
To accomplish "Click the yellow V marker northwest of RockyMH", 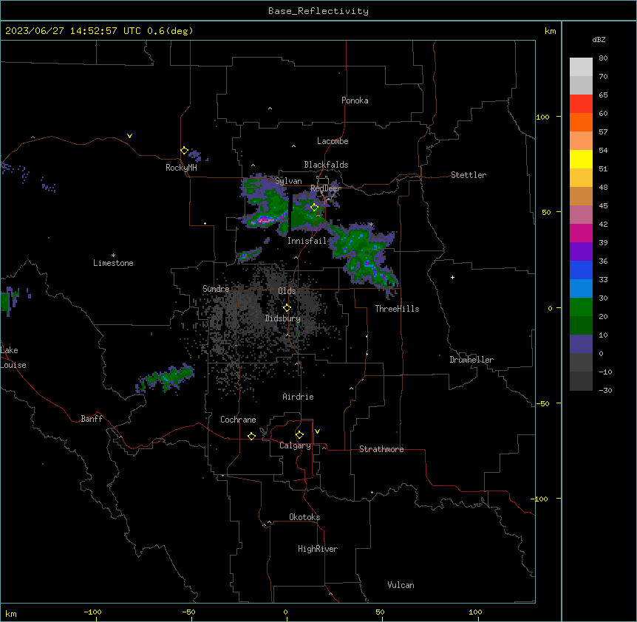I will pyautogui.click(x=129, y=136).
